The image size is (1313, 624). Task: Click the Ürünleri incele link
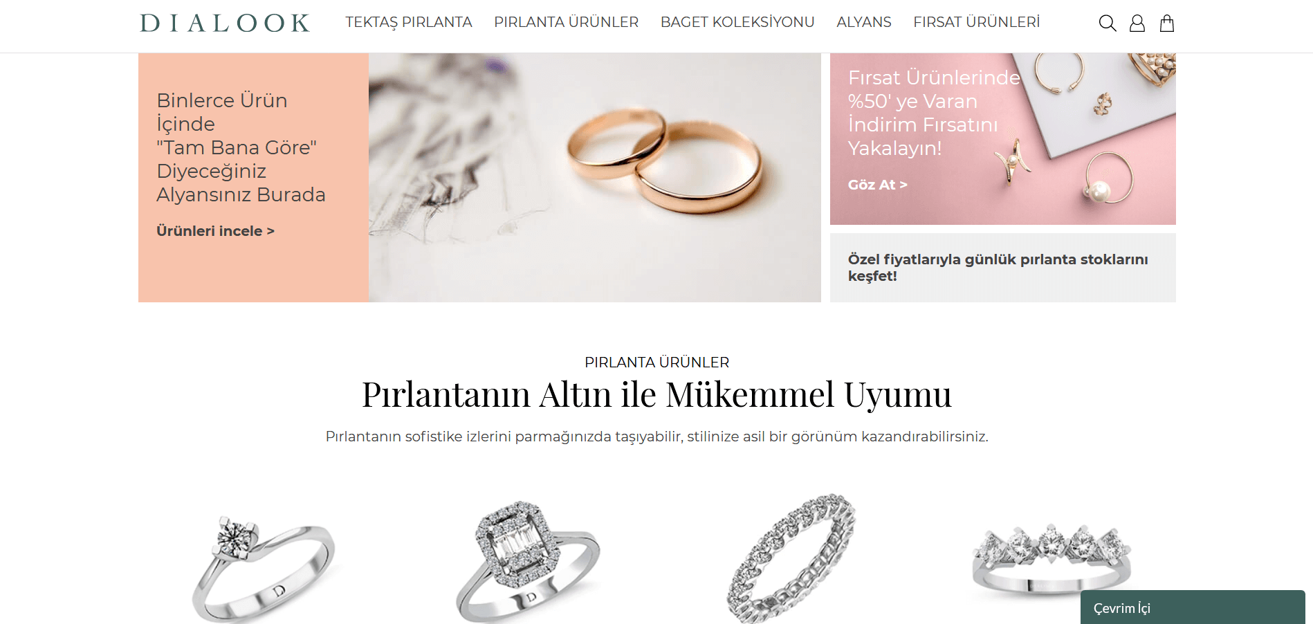pos(216,231)
